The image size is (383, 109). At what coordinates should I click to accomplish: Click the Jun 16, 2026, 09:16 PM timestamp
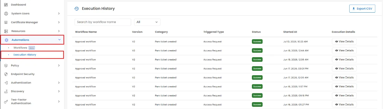coord(296,96)
